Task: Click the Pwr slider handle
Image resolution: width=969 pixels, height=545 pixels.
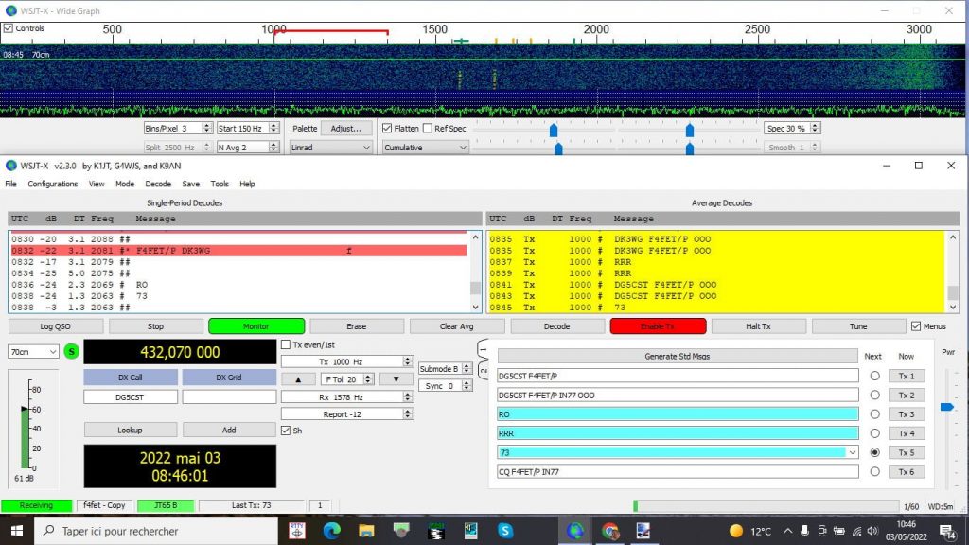Action: (946, 407)
